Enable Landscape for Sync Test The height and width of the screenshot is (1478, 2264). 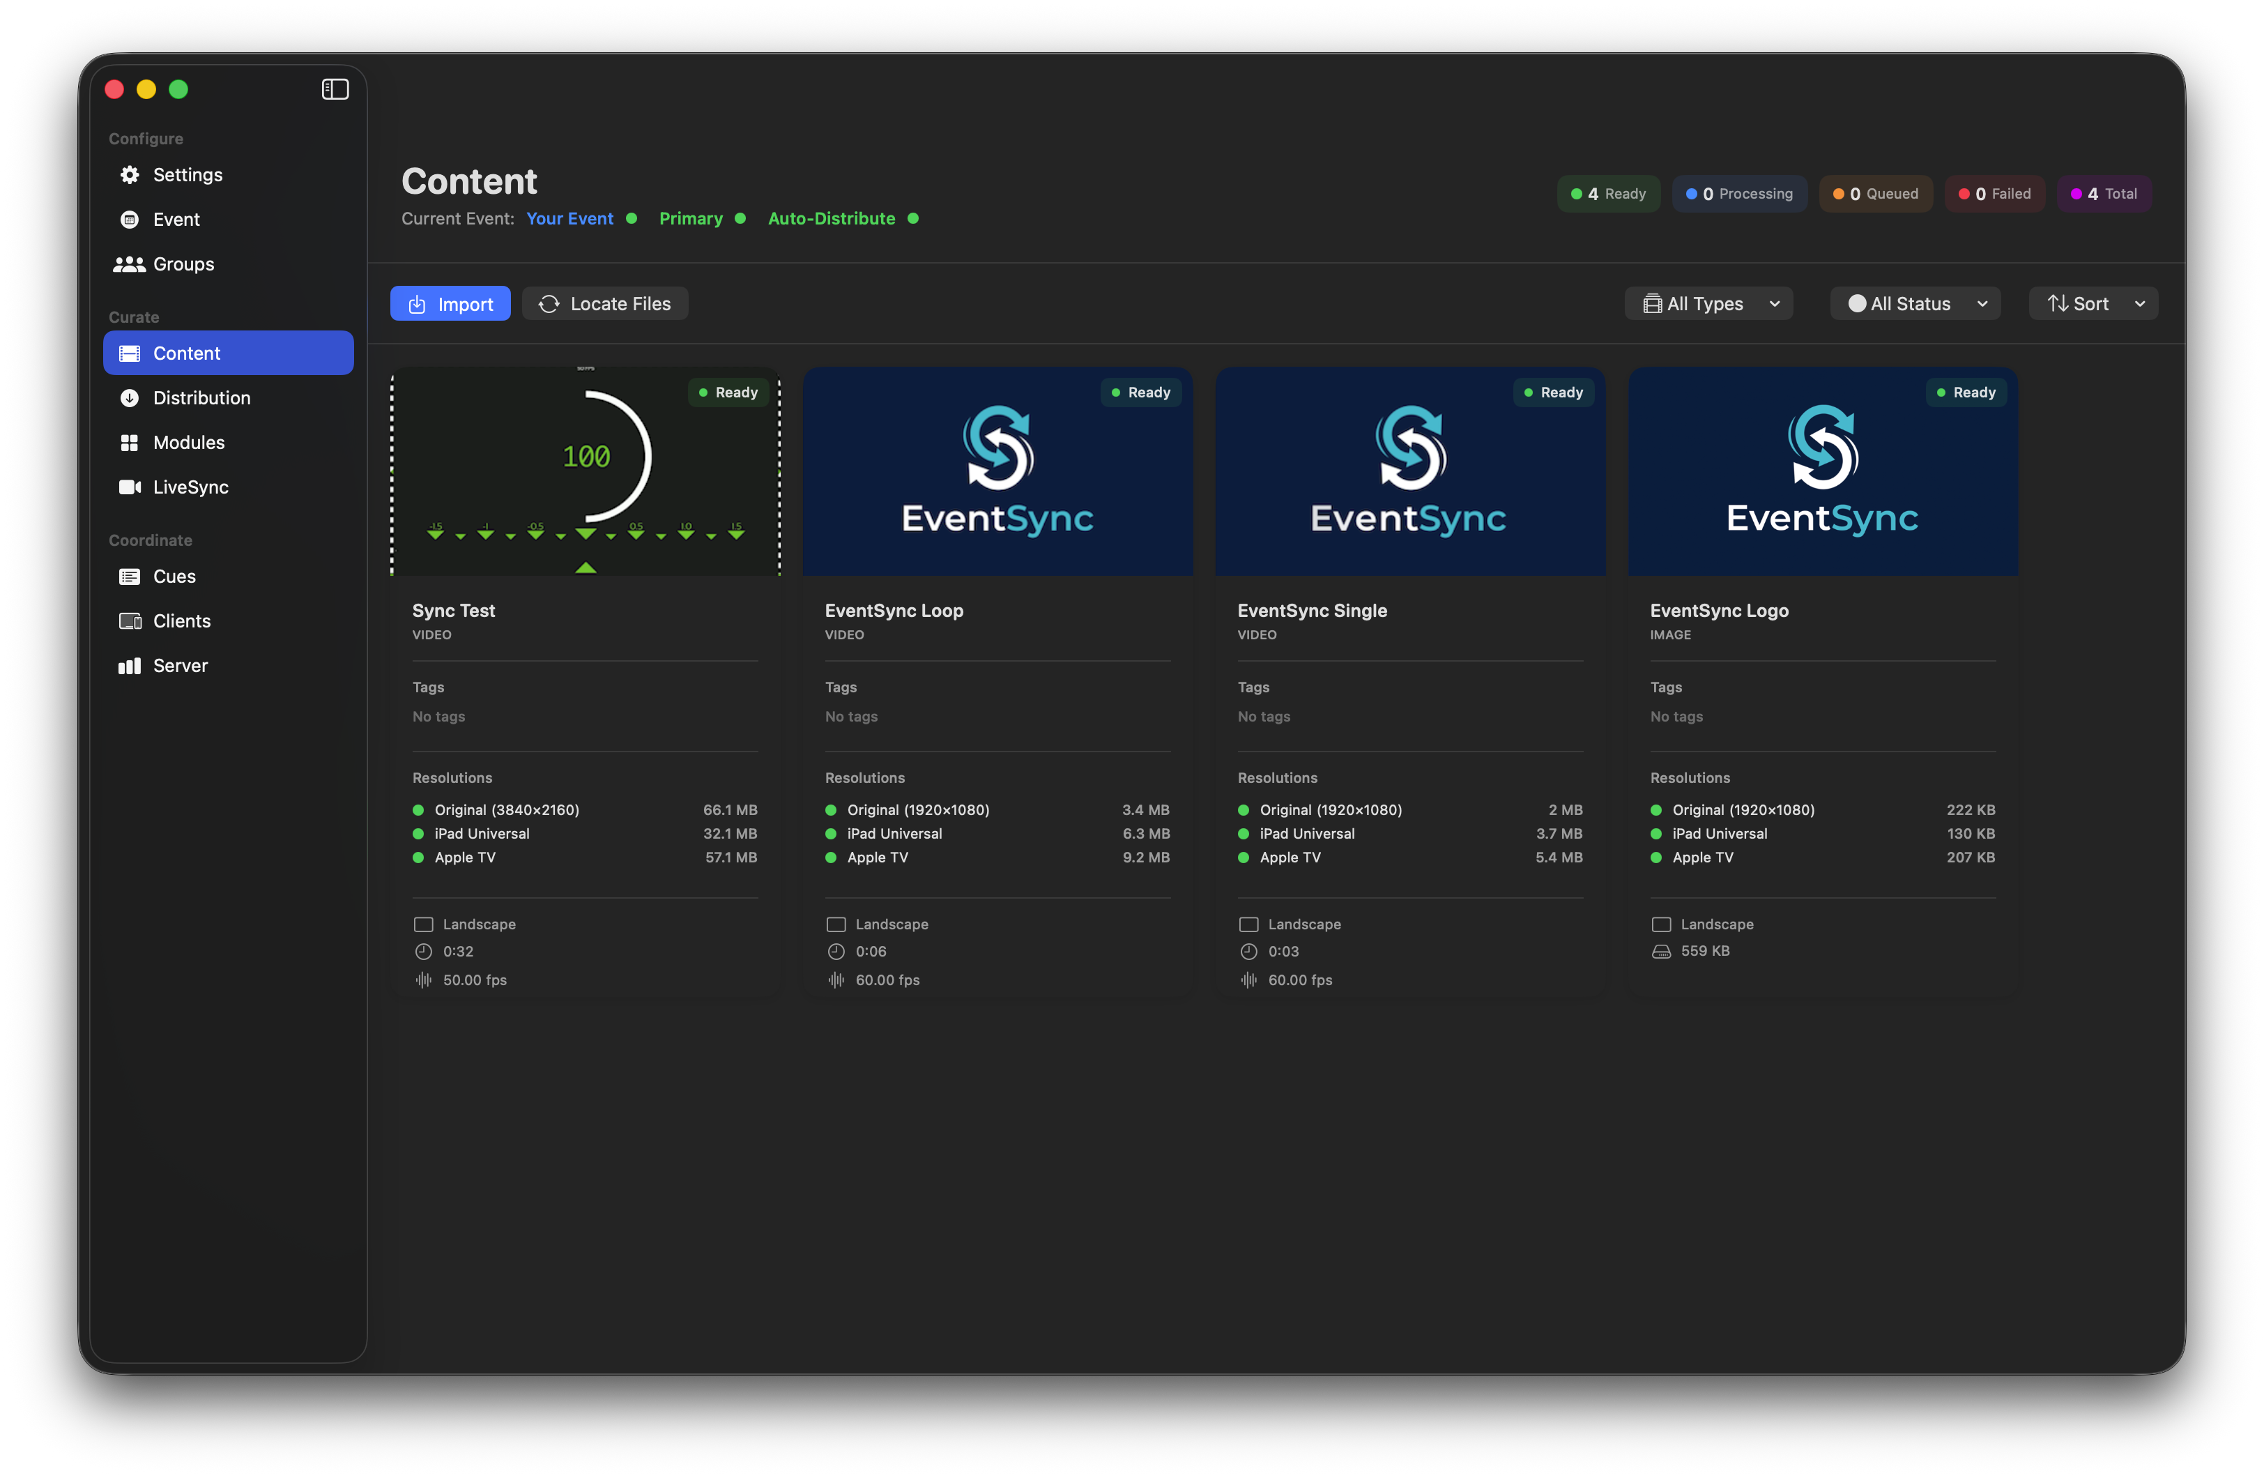[x=424, y=924]
